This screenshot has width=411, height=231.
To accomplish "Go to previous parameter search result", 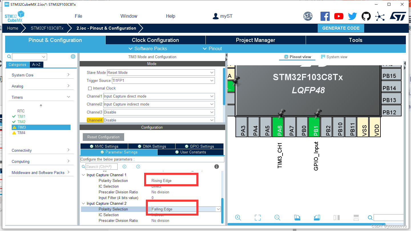I will click(124, 167).
